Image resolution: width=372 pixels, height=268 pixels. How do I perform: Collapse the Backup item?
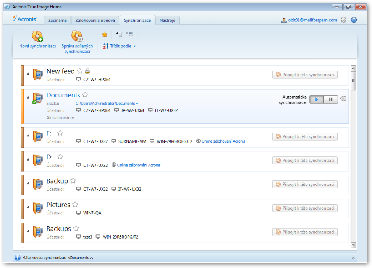[x=28, y=183]
